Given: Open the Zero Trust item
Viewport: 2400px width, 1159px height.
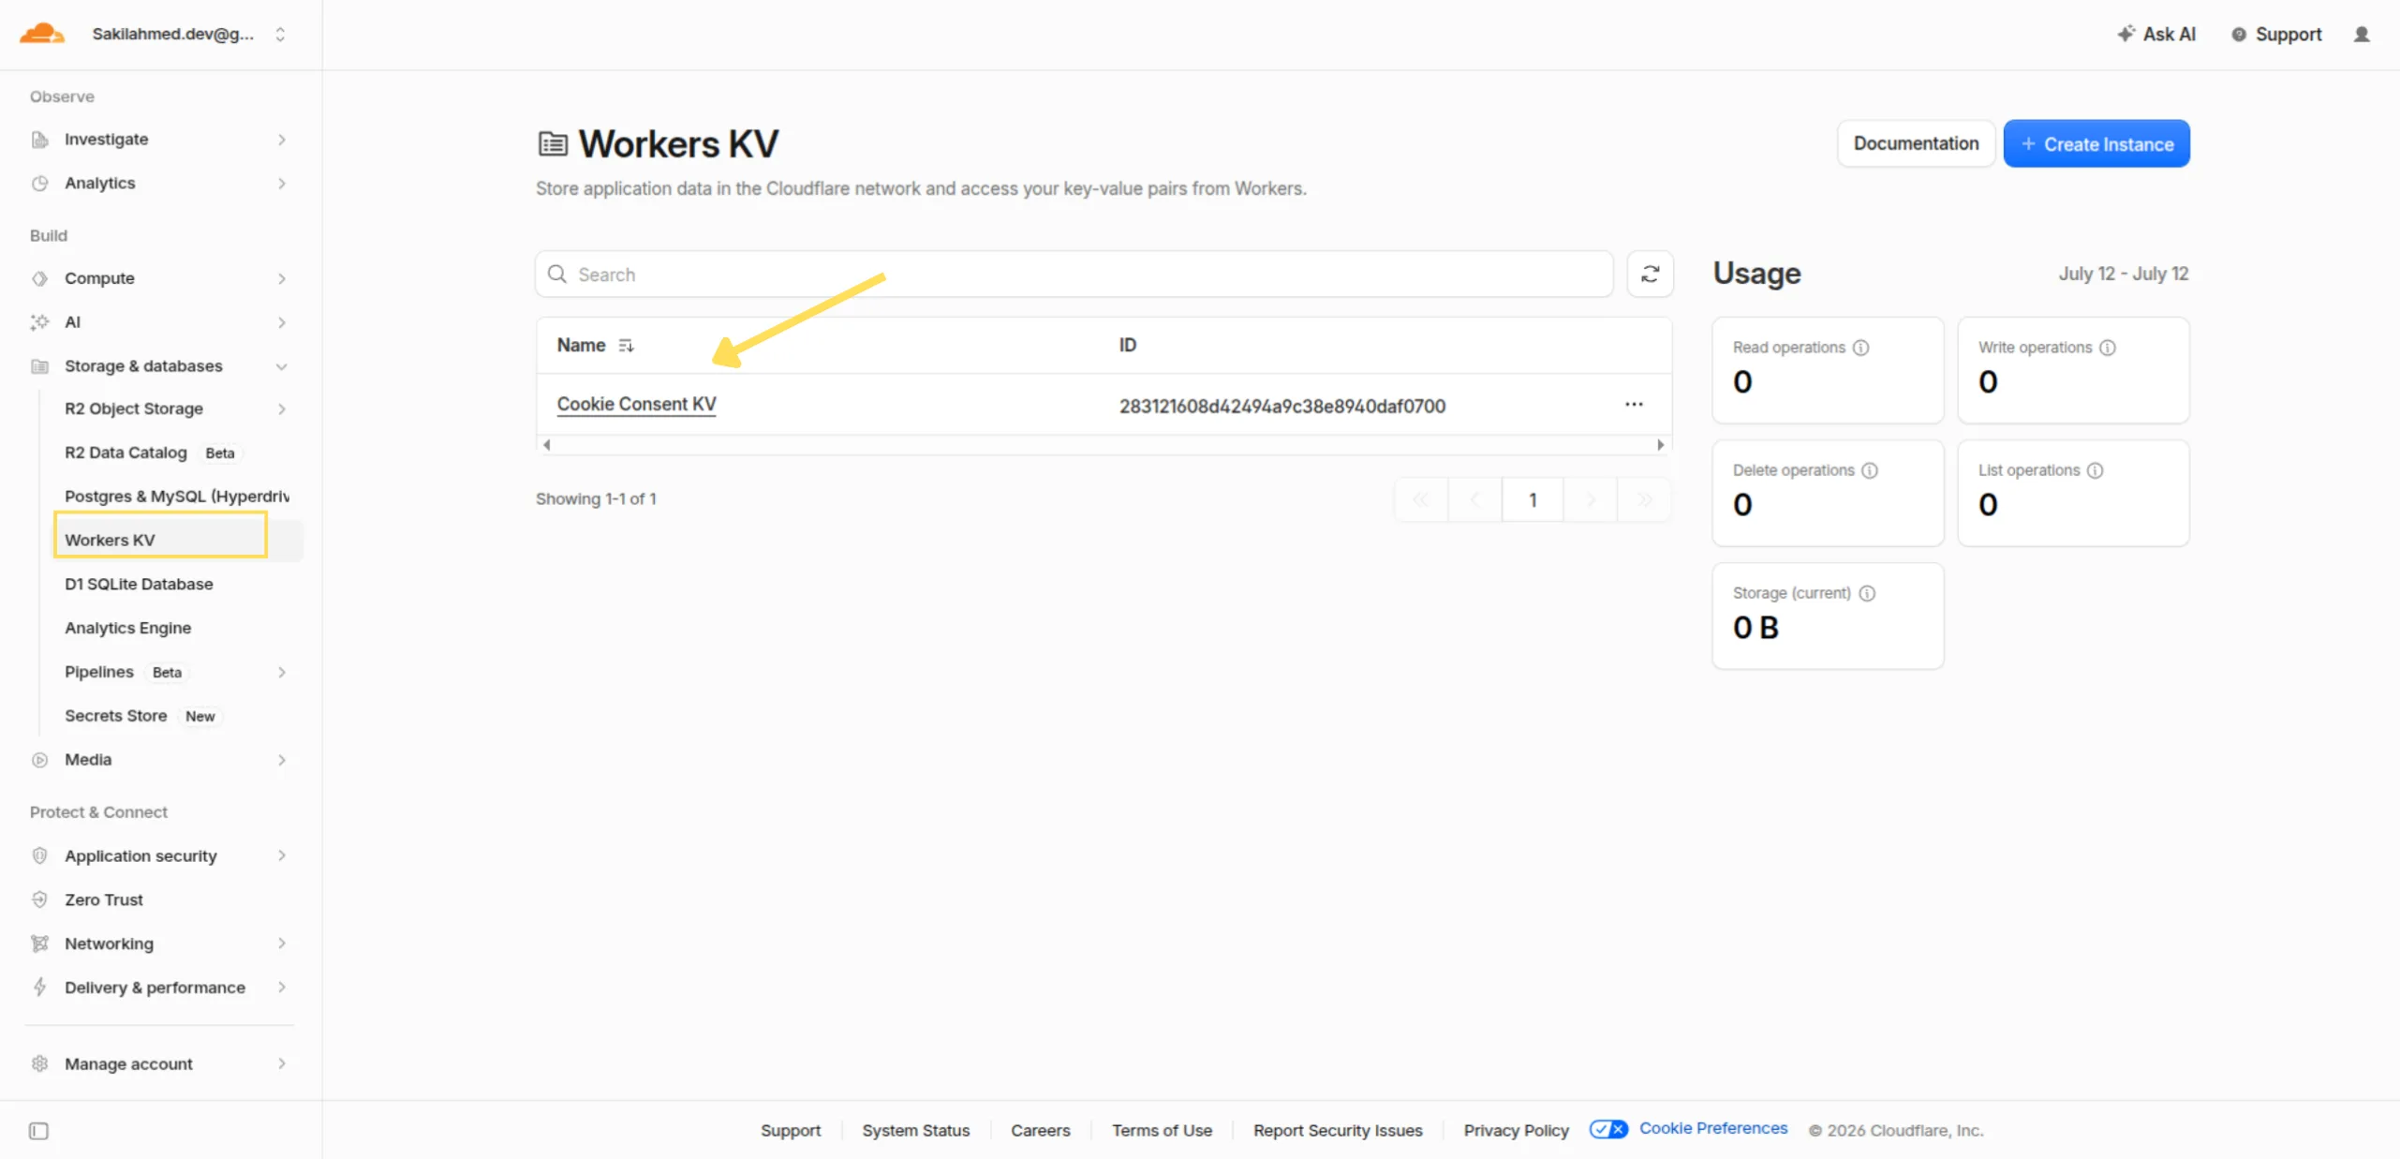Looking at the screenshot, I should pos(103,899).
